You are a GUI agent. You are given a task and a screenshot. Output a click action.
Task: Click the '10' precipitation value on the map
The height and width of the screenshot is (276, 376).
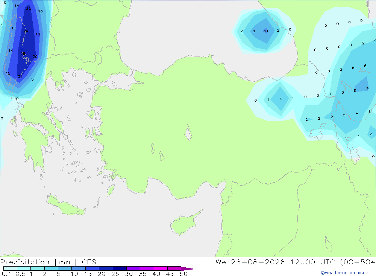point(40,11)
